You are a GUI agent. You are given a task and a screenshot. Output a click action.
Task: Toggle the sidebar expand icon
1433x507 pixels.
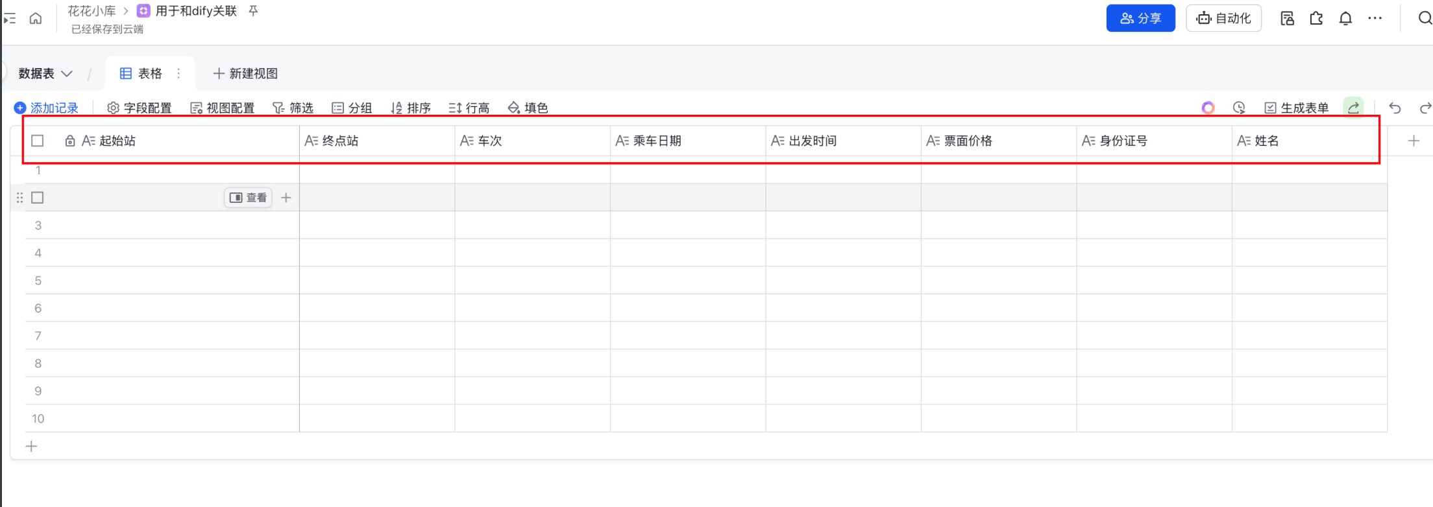pos(9,18)
